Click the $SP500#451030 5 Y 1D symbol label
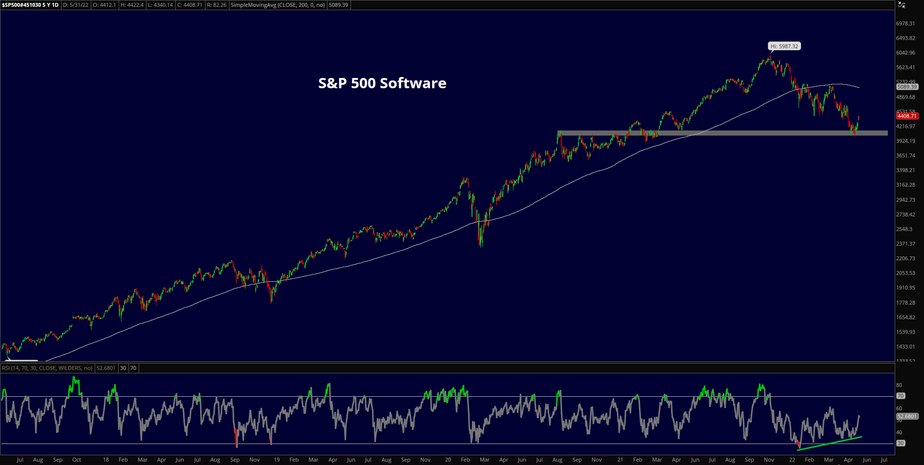 click(x=30, y=5)
